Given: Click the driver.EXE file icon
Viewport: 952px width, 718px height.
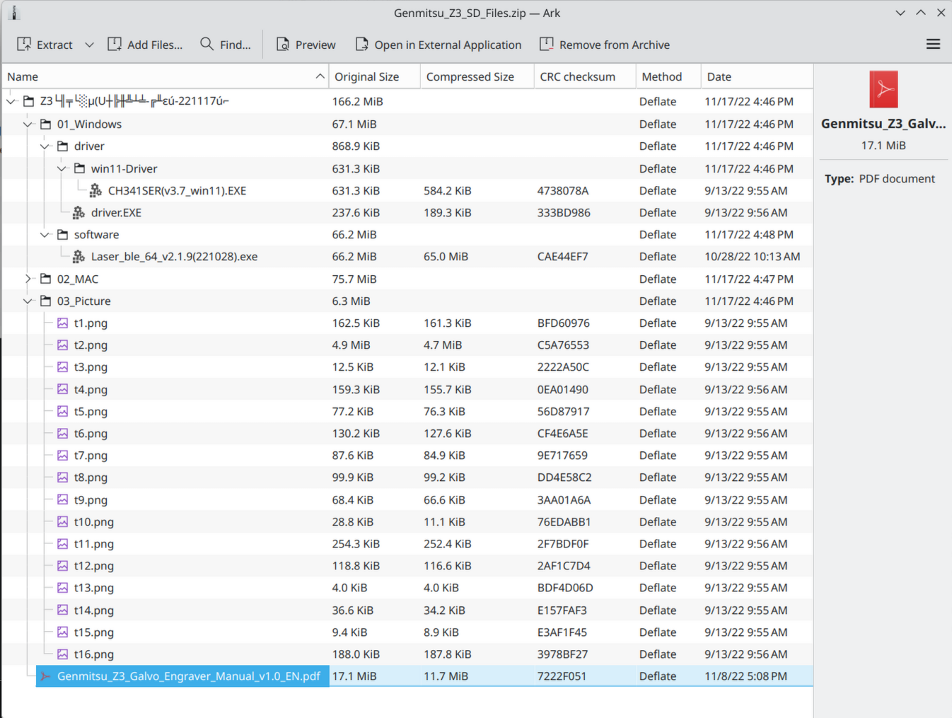Looking at the screenshot, I should coord(79,212).
